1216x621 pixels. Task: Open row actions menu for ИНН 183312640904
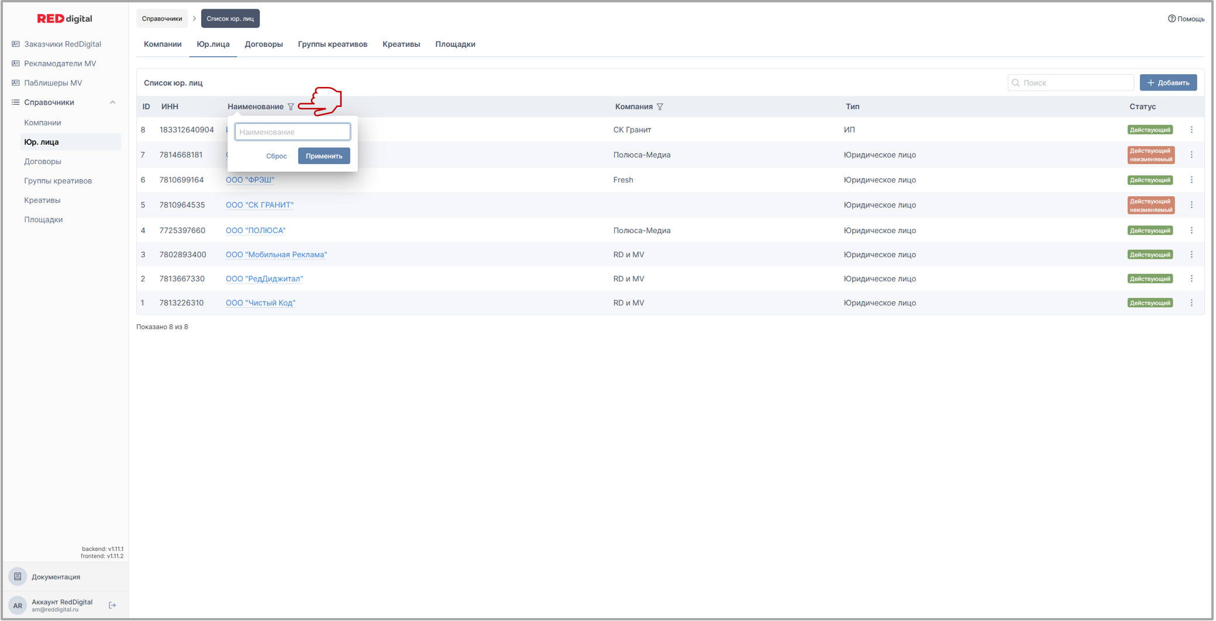click(x=1191, y=130)
